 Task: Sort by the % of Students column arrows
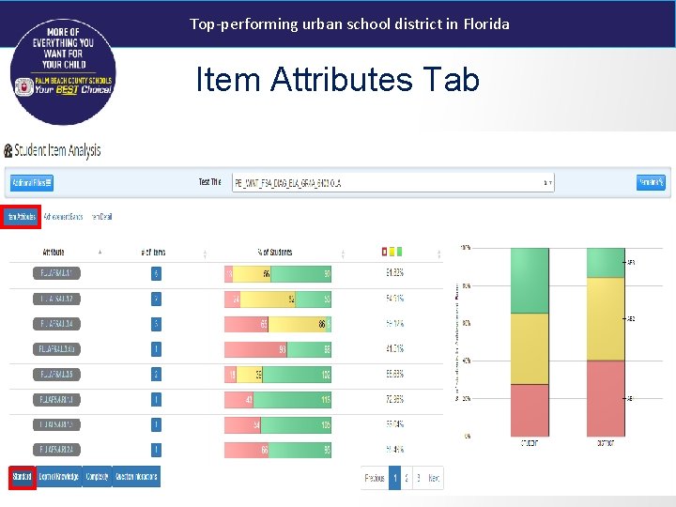(343, 253)
